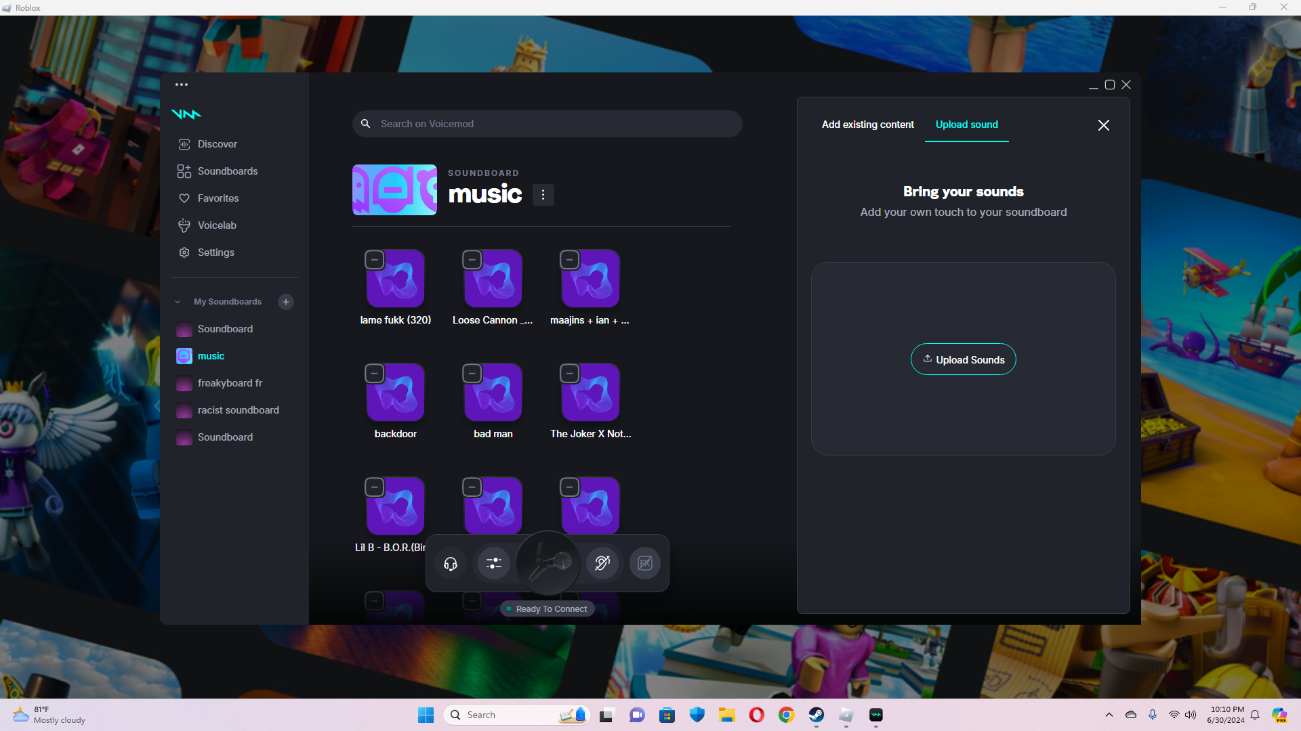1301x731 pixels.
Task: Open Settings in the sidebar
Action: click(x=215, y=252)
